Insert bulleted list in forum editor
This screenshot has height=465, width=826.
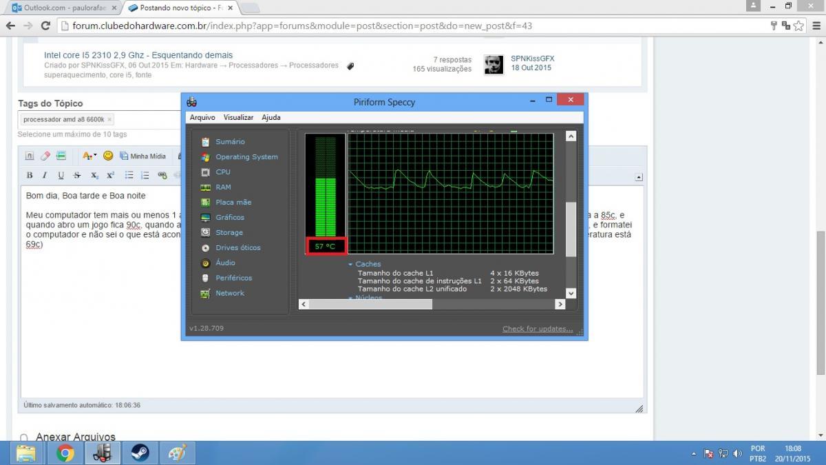[129, 175]
